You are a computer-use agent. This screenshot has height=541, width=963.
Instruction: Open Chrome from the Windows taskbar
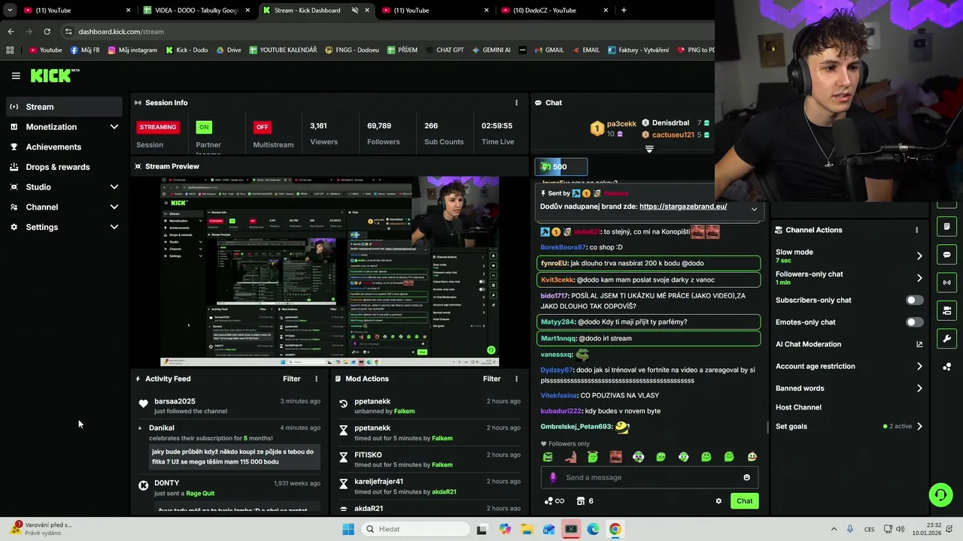pos(615,529)
